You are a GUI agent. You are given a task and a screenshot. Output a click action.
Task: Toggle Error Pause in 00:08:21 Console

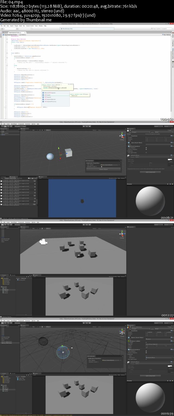tap(19, 178)
